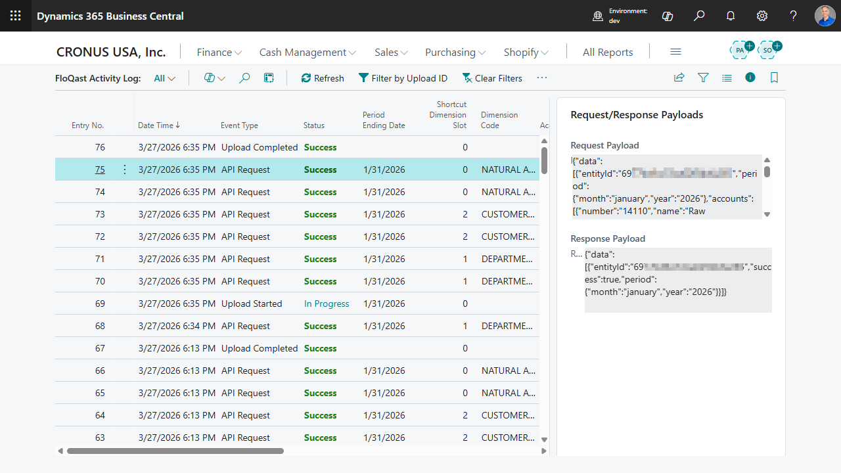The image size is (841, 473).
Task: Open the list in Excel-edit view icon
Action: 269,78
